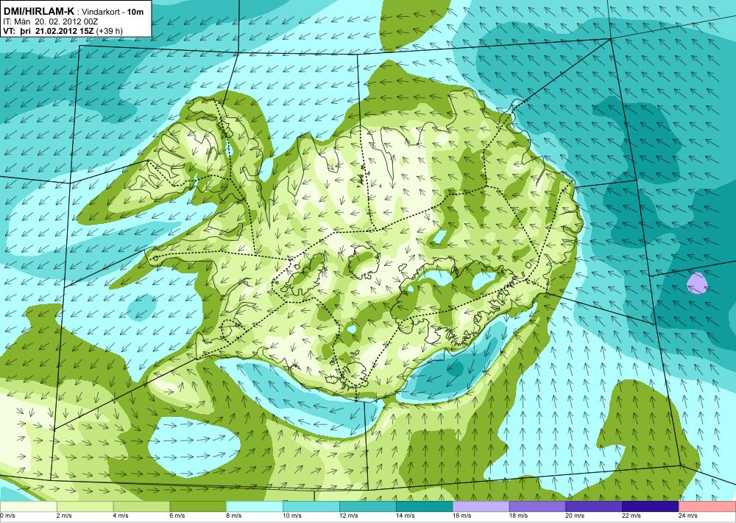Image resolution: width=736 pixels, height=523 pixels.
Task: Click the salmon swatch starting at 24 m/s
Action: (707, 507)
